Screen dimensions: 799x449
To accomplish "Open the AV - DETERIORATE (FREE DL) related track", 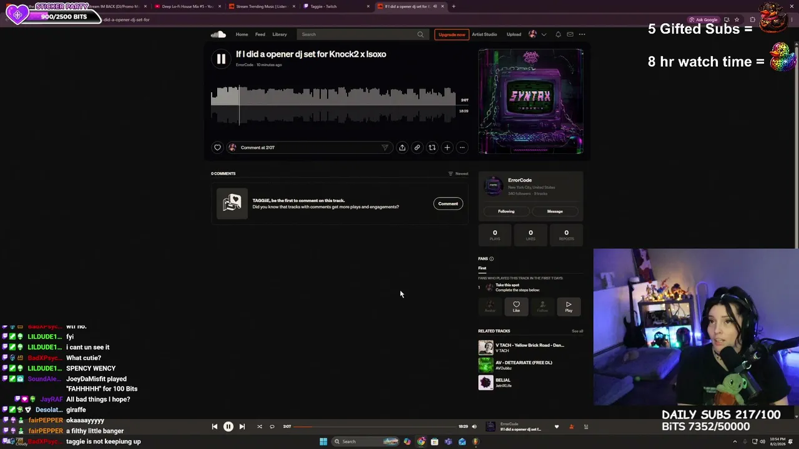I will [524, 362].
